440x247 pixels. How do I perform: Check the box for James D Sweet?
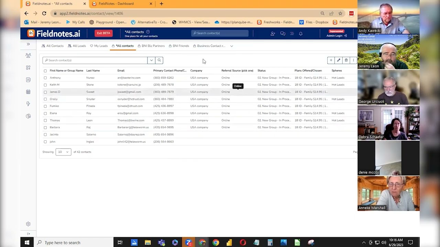tap(45, 92)
